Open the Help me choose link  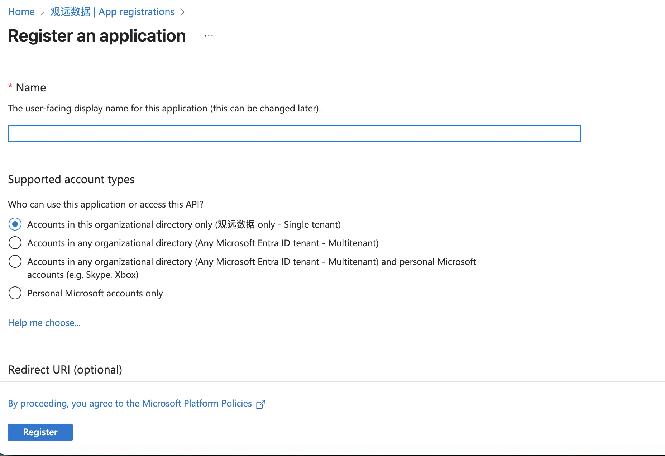tap(44, 323)
